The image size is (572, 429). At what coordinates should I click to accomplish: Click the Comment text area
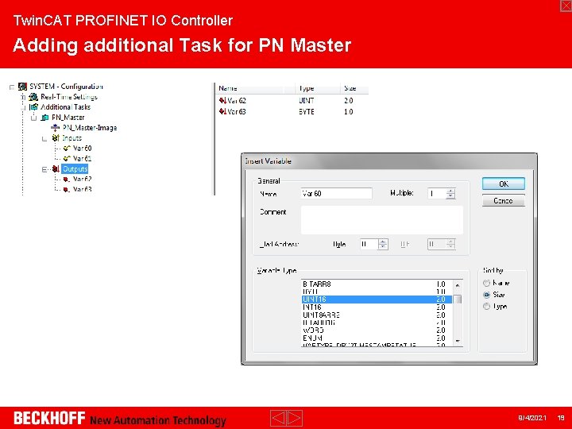382,220
